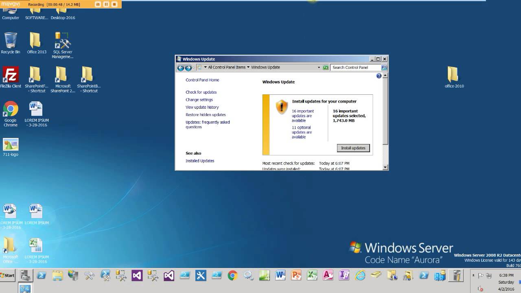The height and width of the screenshot is (293, 521).
Task: Click search magnifier icon in Control Panel
Action: (x=384, y=68)
